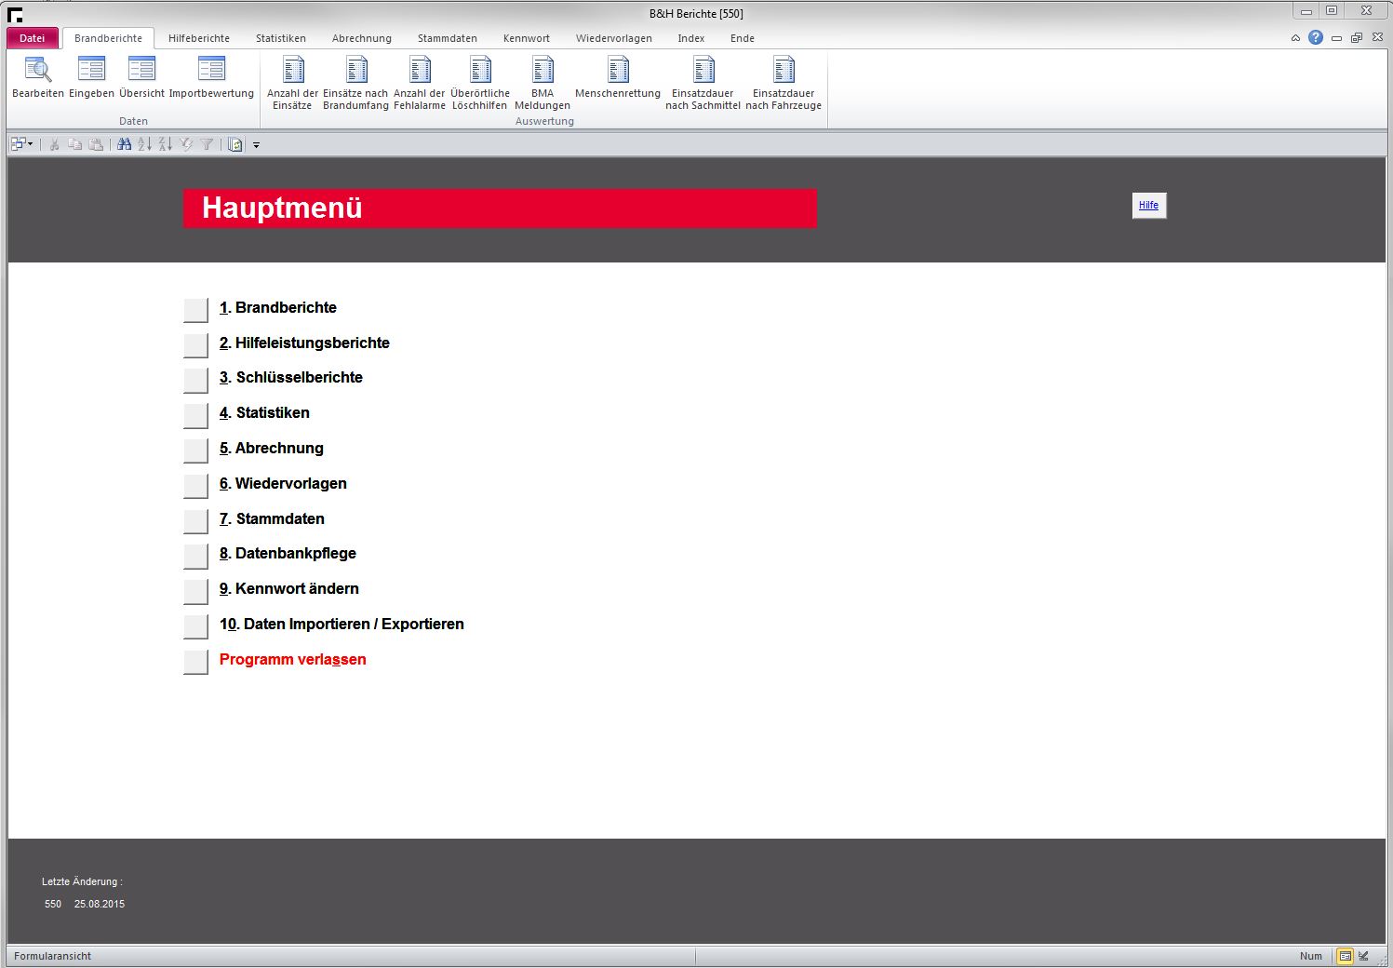Switch to the Stammdaten ribbon tab
Screen dimensions: 1393x968
(x=448, y=38)
